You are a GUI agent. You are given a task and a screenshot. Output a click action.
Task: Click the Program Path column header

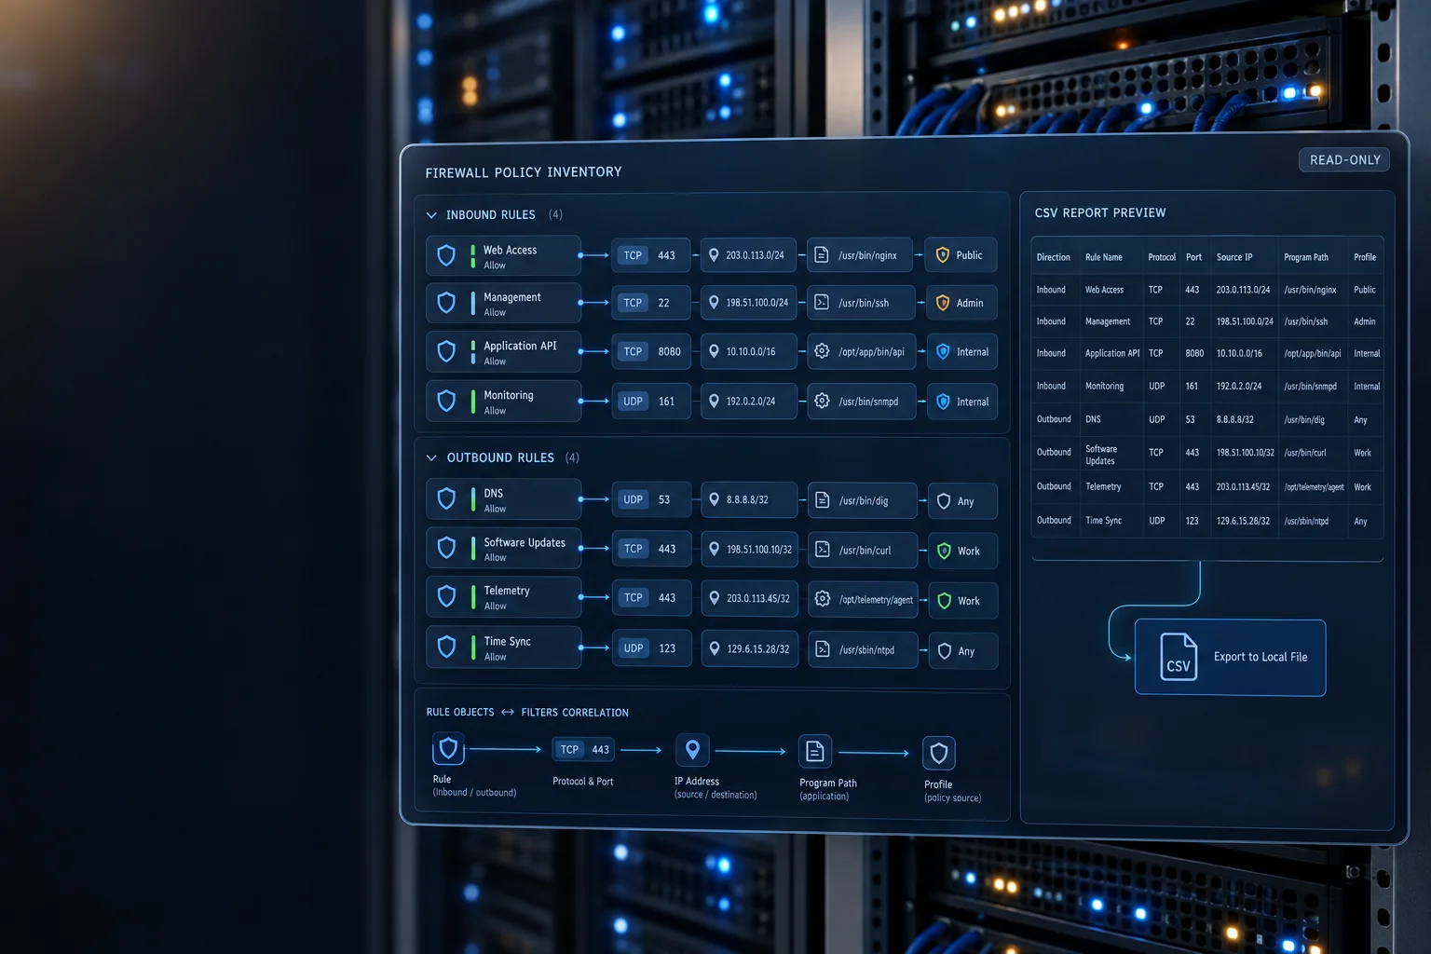[1306, 257]
